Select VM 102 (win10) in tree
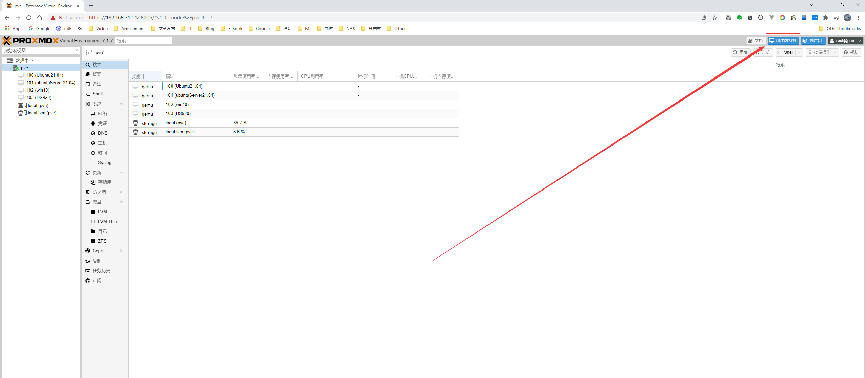Screen dimensions: 865x378 pyautogui.click(x=38, y=90)
